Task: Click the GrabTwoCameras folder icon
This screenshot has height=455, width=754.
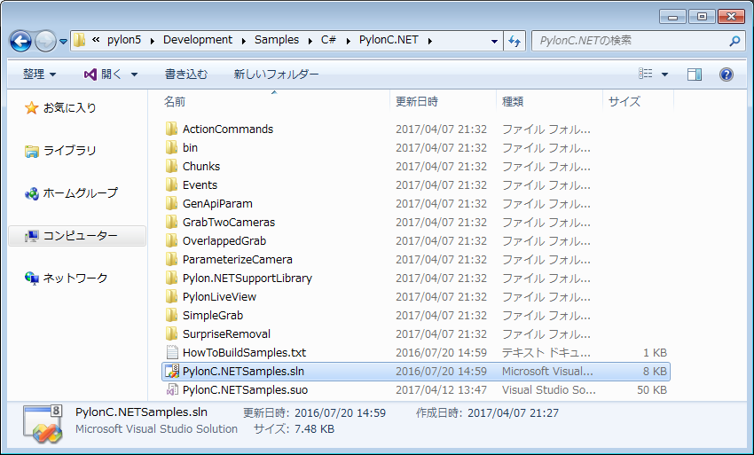Action: coord(172,222)
